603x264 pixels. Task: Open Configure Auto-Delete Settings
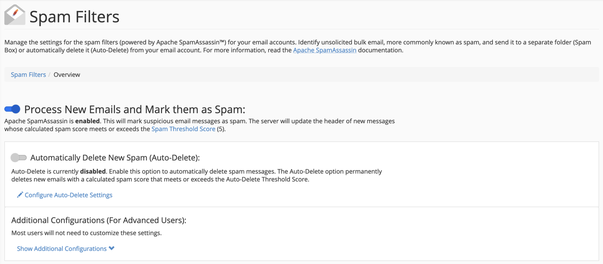tap(68, 195)
